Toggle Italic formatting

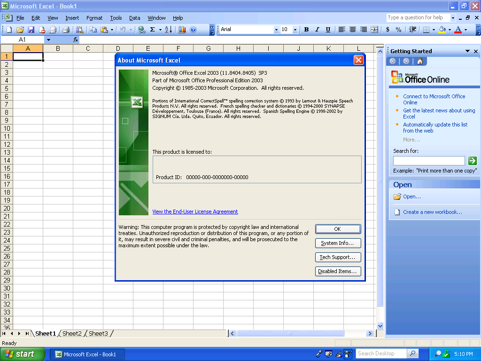[317, 30]
